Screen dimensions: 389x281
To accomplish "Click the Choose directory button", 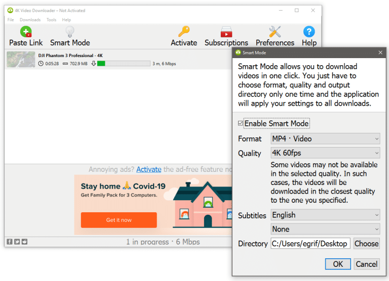I will coord(366,244).
